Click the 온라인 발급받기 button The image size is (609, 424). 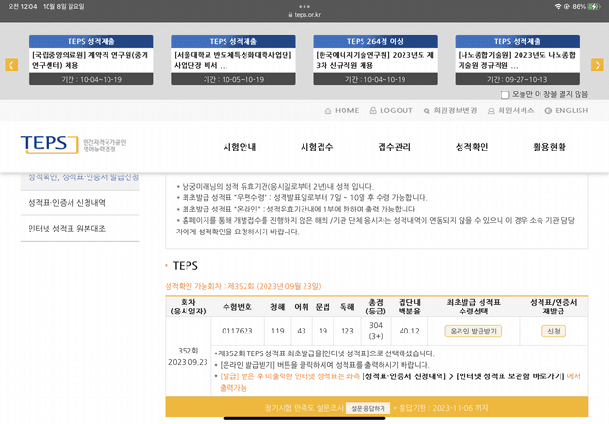(x=474, y=331)
